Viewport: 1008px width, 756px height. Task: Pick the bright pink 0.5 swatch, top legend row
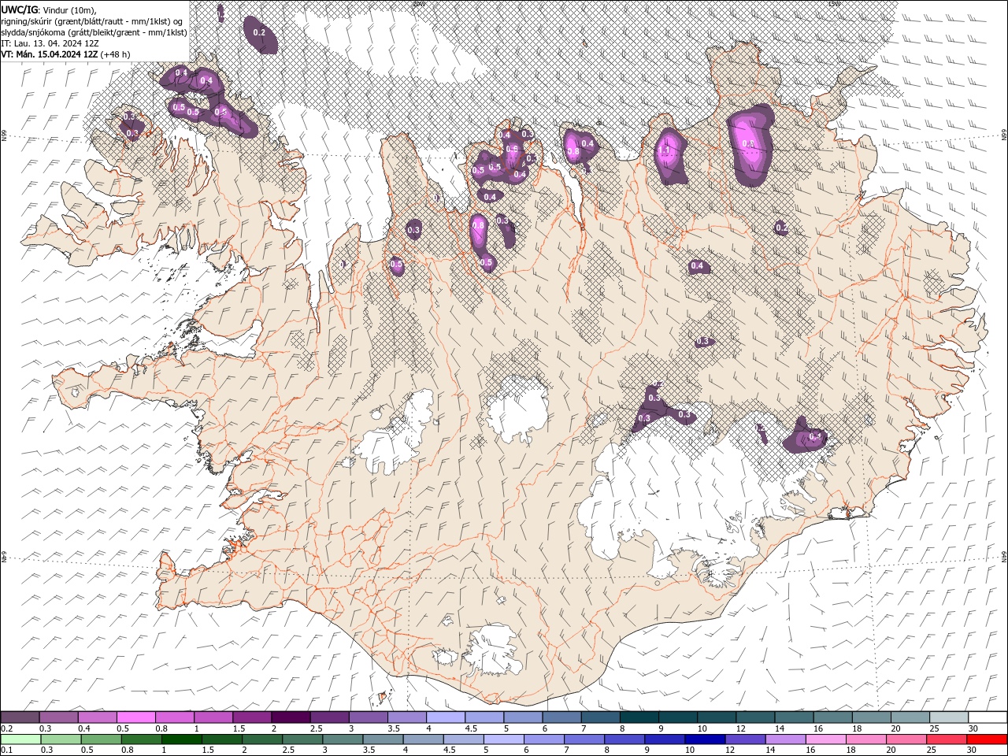pyautogui.click(x=136, y=717)
